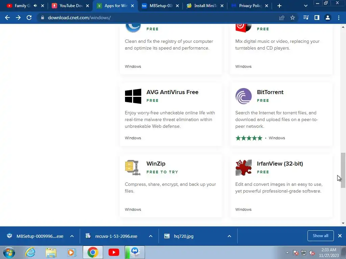Launch Internet Explorer from the taskbar
346x259 pixels.
[x=30, y=252]
